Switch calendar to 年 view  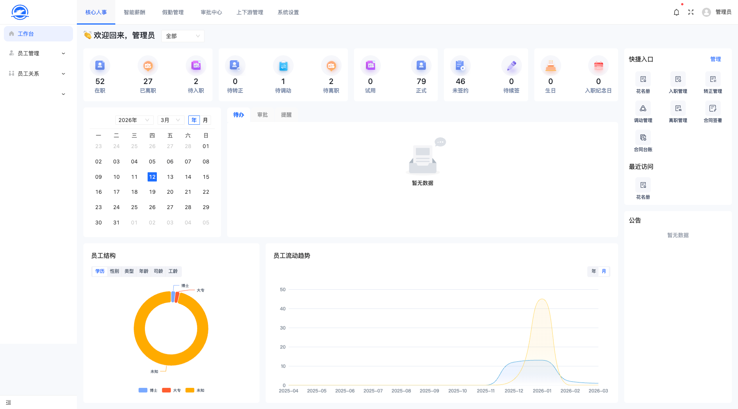coord(194,120)
